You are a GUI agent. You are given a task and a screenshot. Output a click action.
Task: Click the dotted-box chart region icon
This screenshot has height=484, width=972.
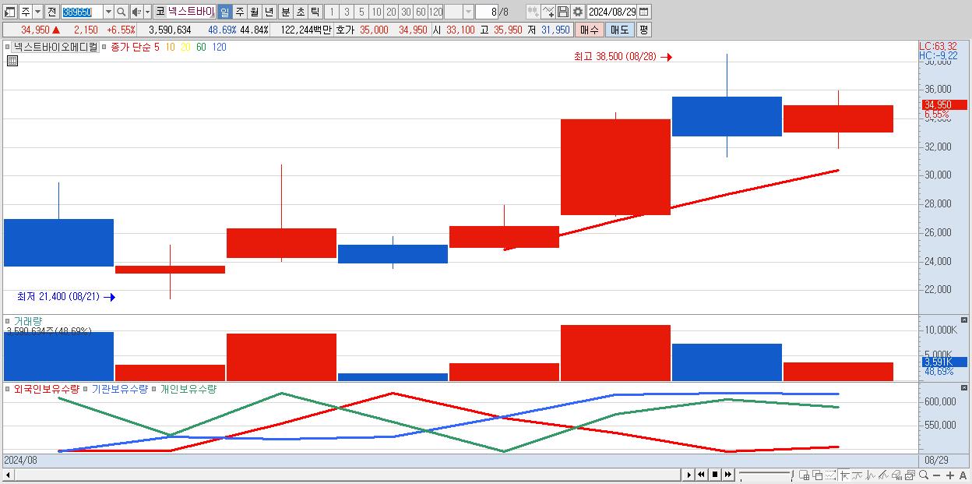[831, 475]
